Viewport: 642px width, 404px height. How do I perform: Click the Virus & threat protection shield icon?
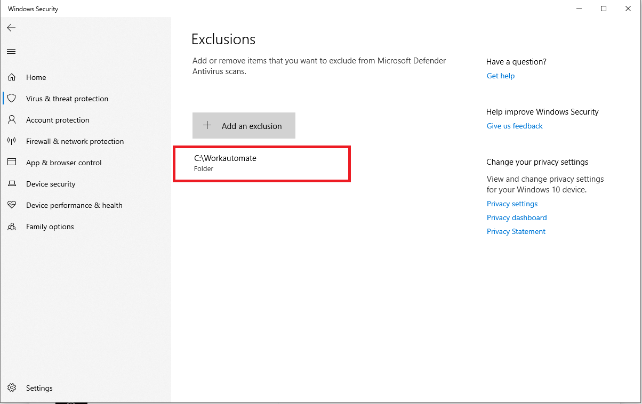click(x=12, y=99)
